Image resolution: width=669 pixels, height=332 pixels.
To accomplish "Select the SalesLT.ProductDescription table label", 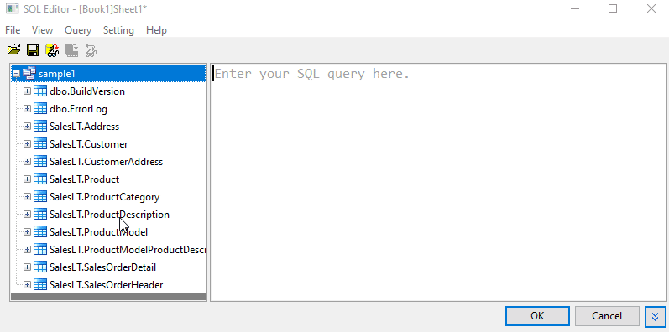I will pyautogui.click(x=109, y=215).
